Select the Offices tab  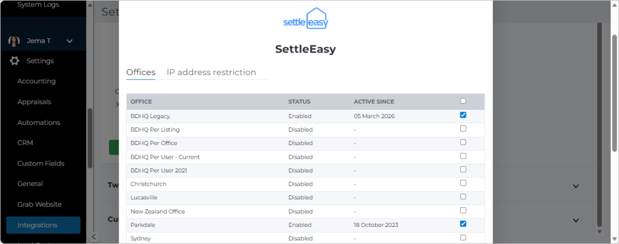click(x=140, y=72)
